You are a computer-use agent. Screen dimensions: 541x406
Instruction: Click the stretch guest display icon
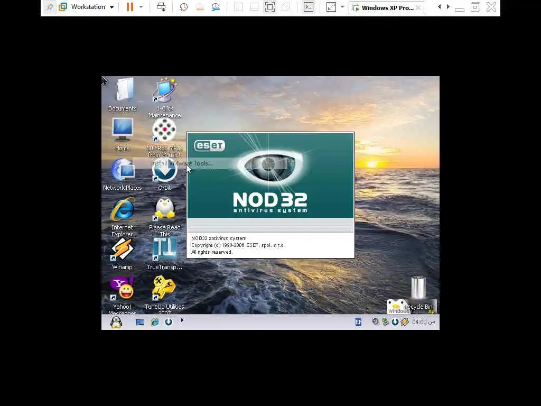[331, 7]
